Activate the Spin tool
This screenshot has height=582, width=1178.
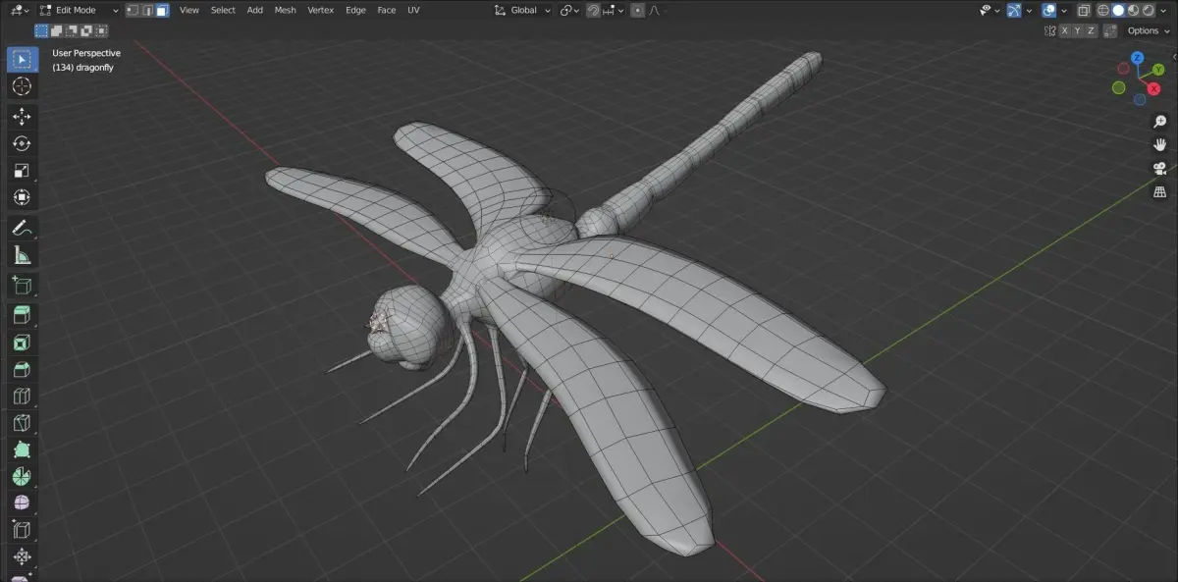tap(22, 477)
